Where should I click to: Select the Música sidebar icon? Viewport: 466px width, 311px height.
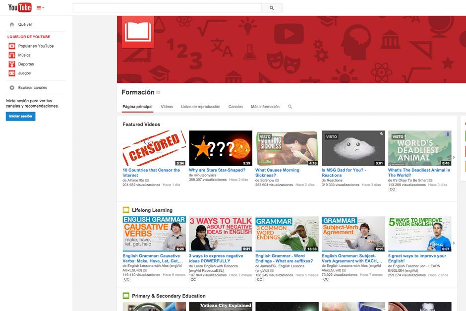pos(12,56)
